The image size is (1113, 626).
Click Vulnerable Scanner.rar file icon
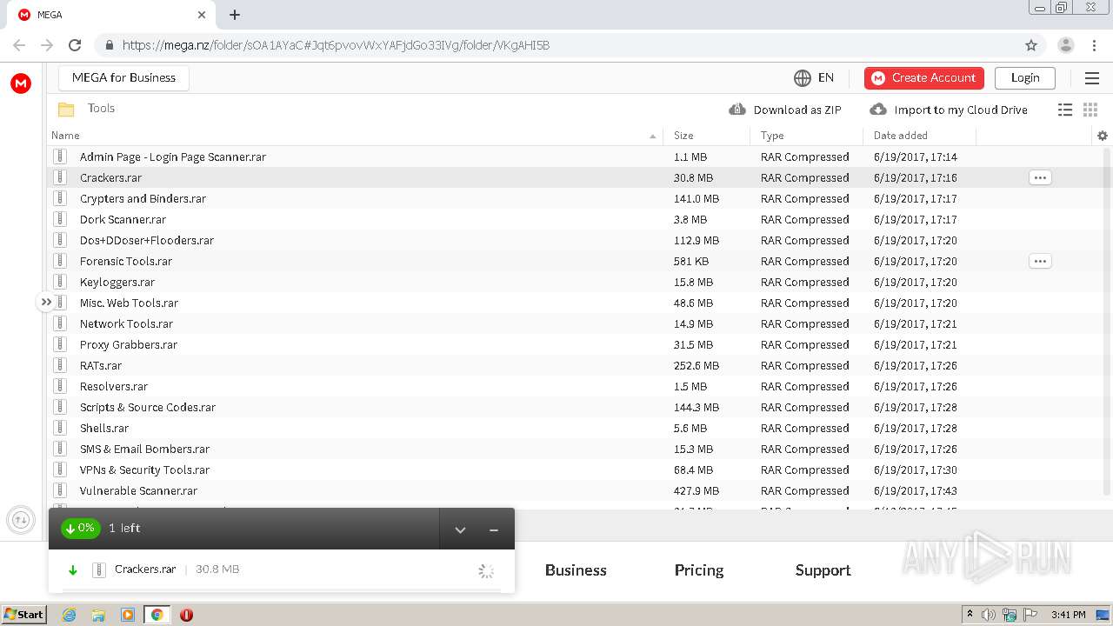(x=60, y=490)
